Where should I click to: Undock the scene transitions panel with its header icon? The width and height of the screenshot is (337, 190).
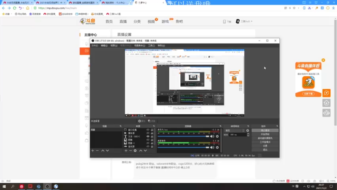click(x=248, y=126)
